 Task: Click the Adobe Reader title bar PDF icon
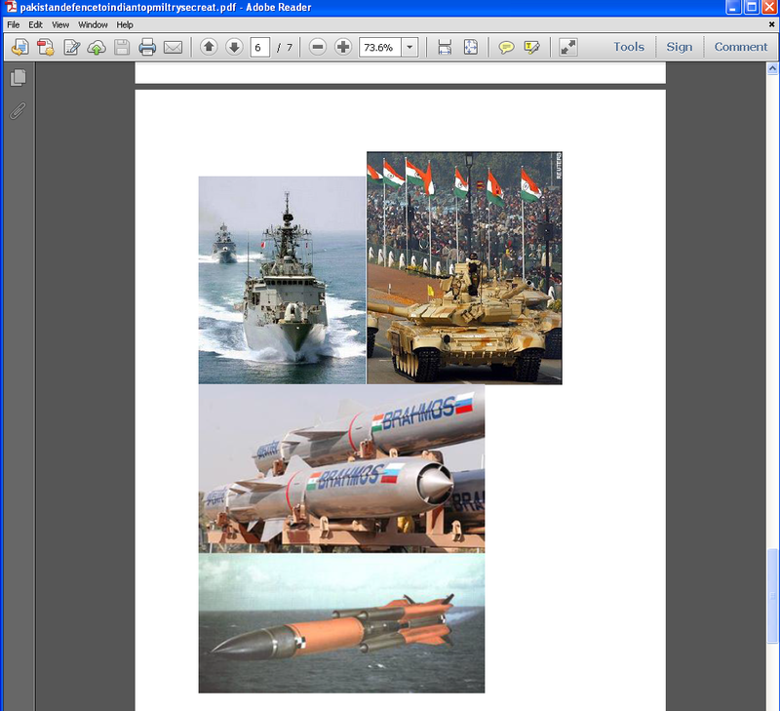click(11, 7)
